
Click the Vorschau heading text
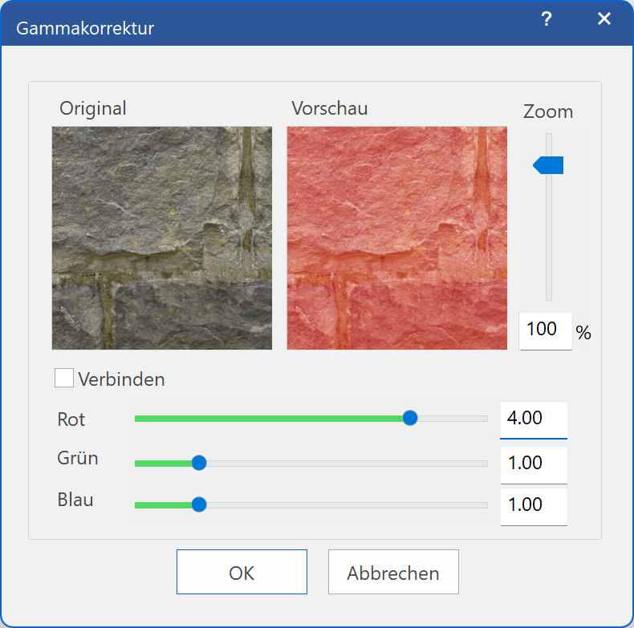click(330, 108)
